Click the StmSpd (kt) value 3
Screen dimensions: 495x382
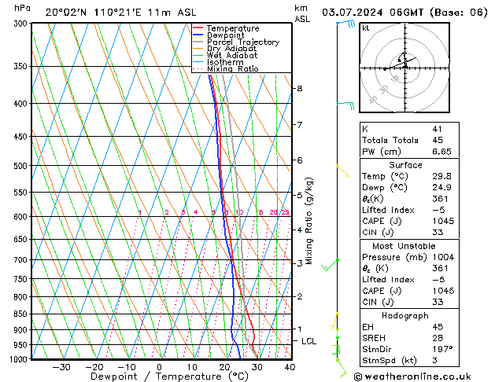click(x=434, y=360)
